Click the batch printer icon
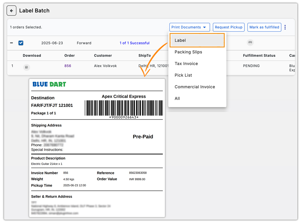 [x=250, y=42]
